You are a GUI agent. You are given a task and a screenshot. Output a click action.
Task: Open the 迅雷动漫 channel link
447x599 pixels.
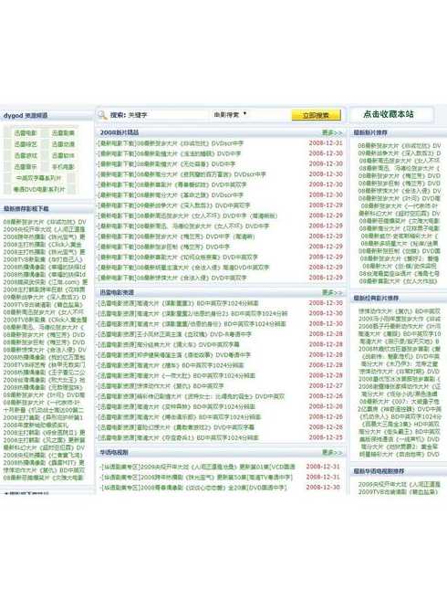(63, 144)
